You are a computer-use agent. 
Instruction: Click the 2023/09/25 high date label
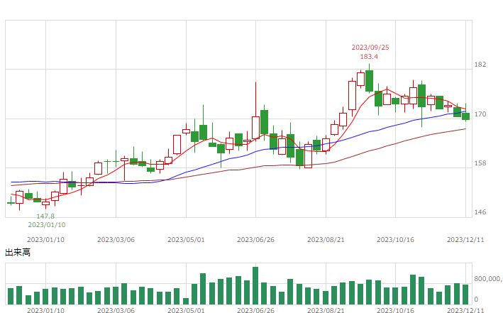tap(370, 48)
